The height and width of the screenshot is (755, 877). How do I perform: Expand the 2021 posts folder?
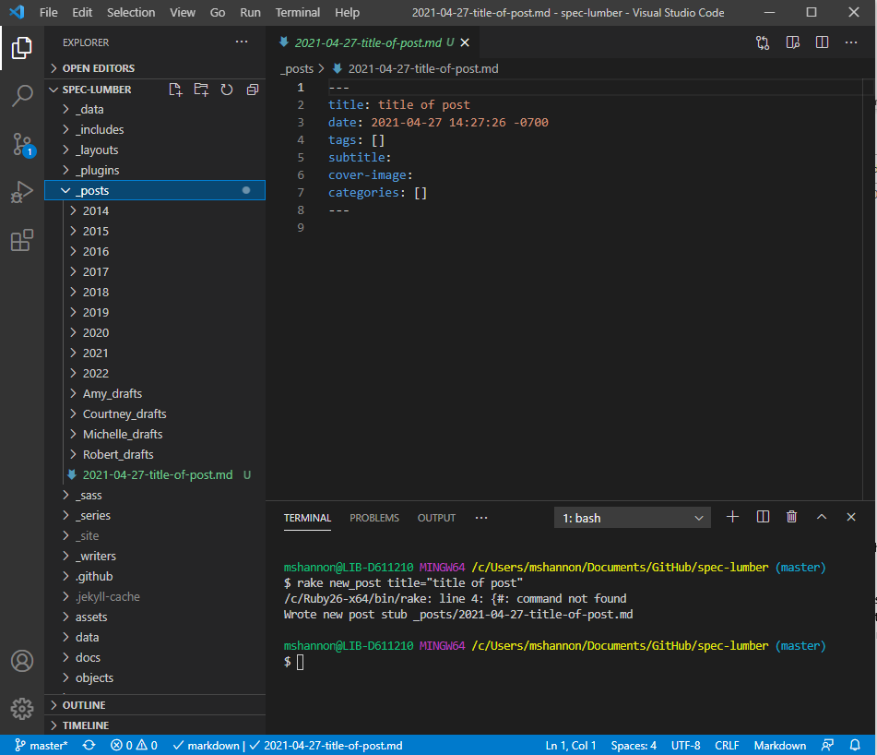click(95, 353)
